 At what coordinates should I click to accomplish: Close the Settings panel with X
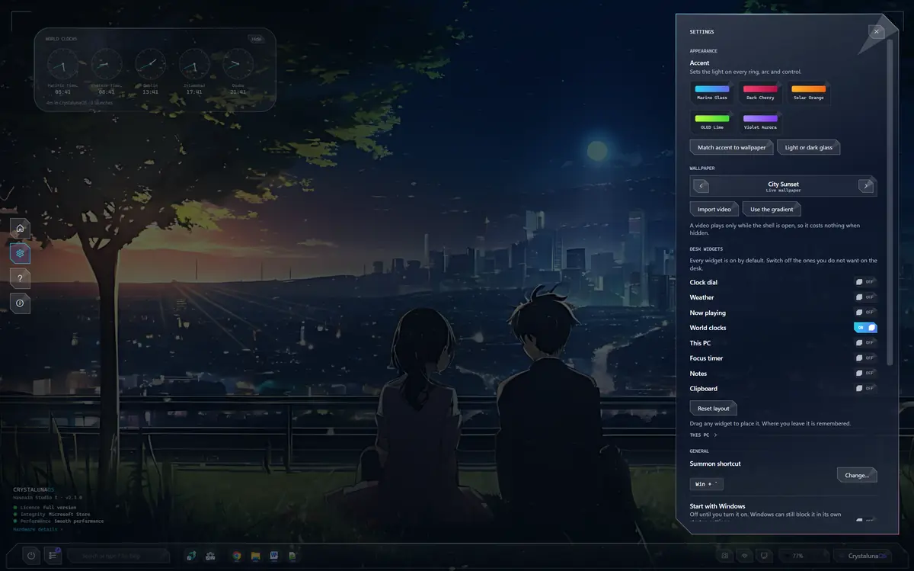pyautogui.click(x=877, y=31)
